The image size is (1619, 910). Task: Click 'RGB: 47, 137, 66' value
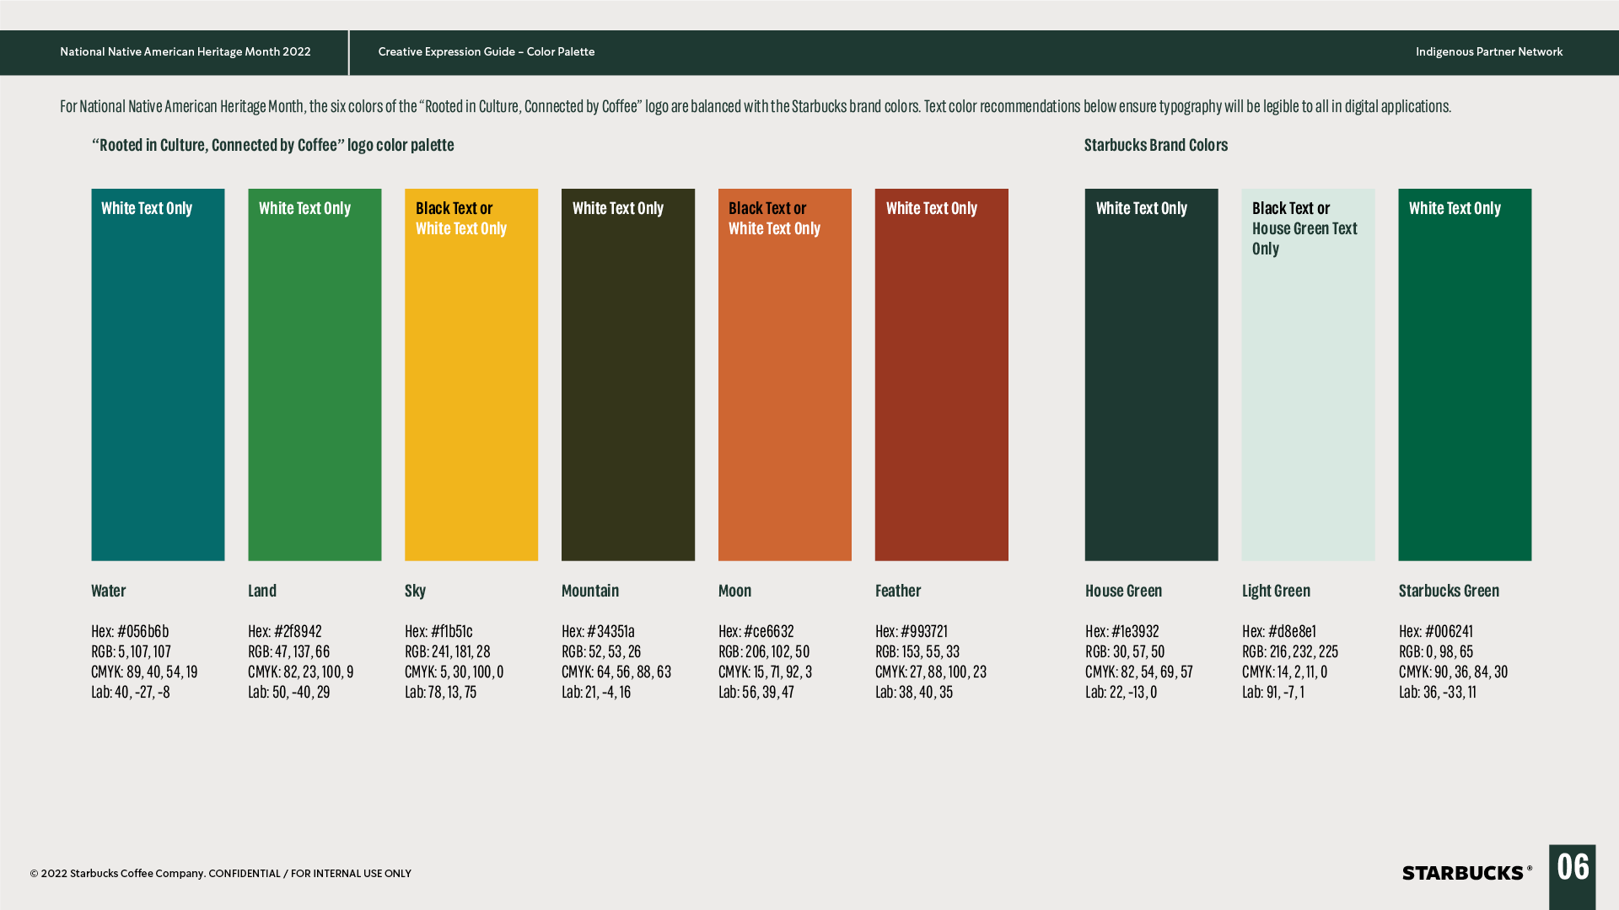[x=288, y=651]
